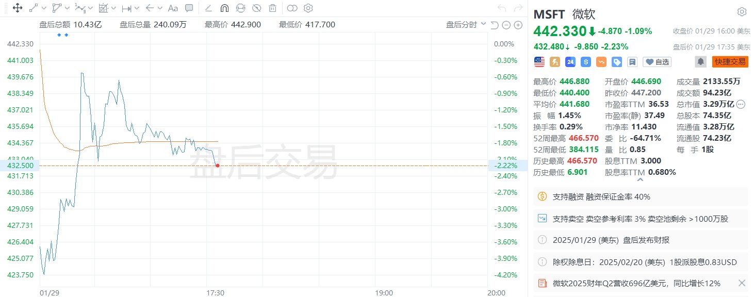Select the crosshair move cursor tool

coord(17,8)
